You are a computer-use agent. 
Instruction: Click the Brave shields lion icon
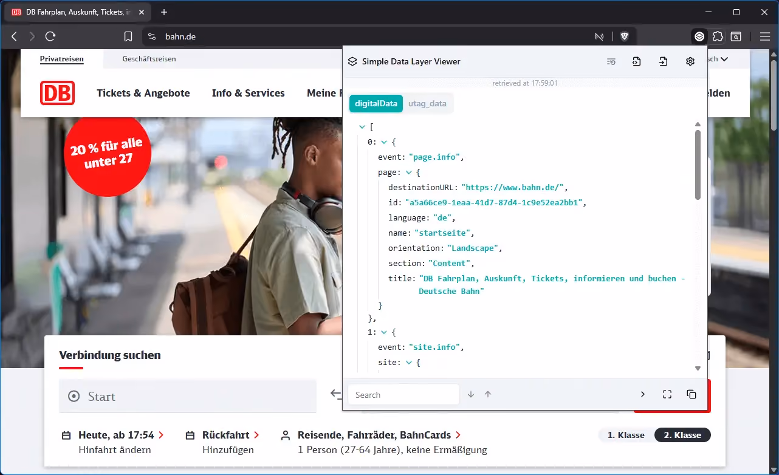pyautogui.click(x=624, y=36)
